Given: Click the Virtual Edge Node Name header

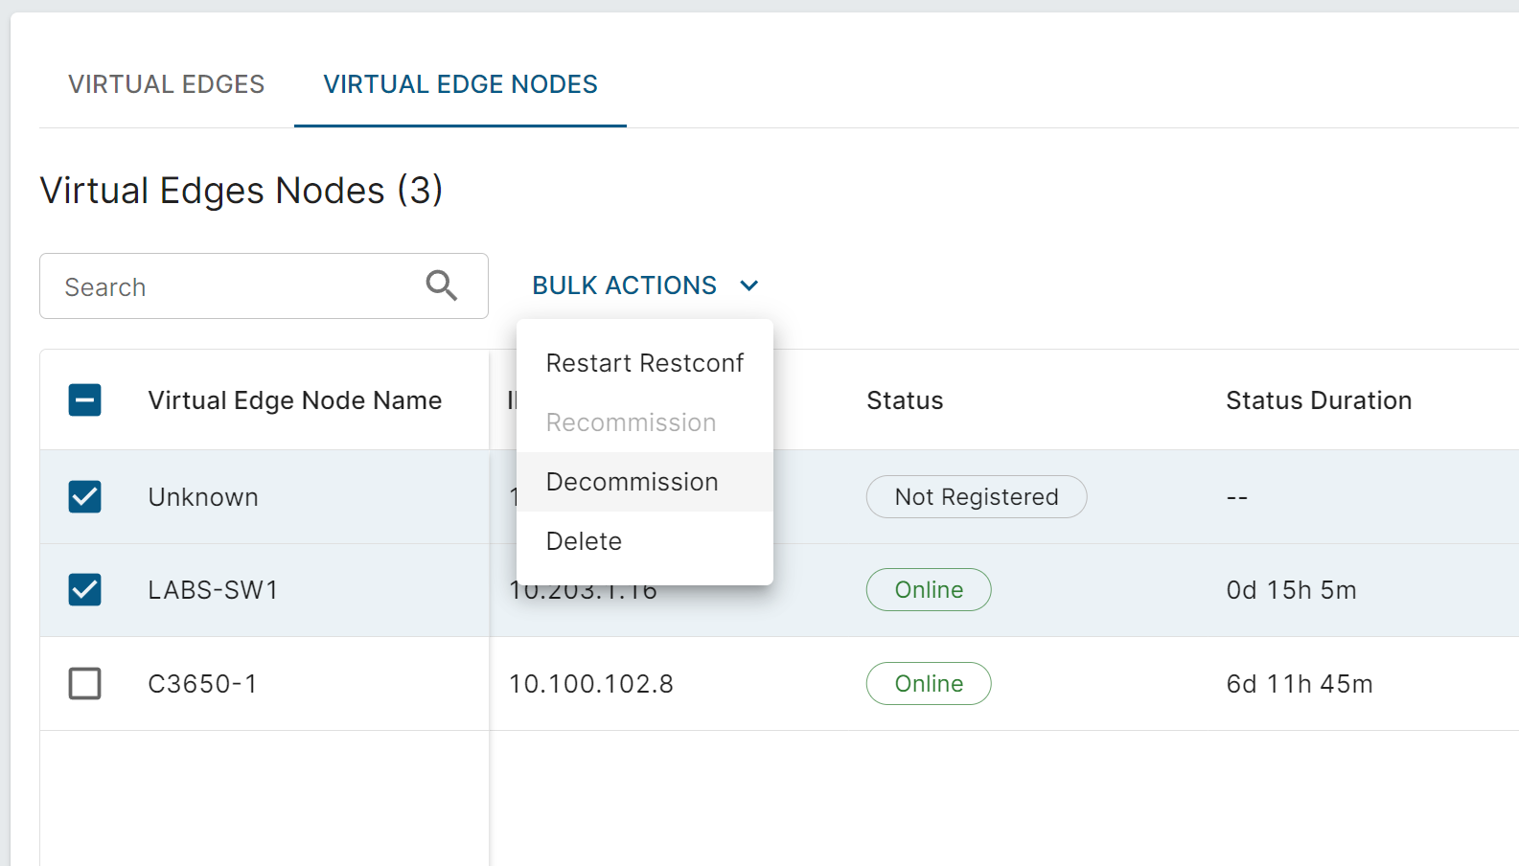Looking at the screenshot, I should (294, 400).
